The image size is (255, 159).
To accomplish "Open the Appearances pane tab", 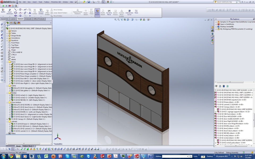I will click(x=212, y=40).
